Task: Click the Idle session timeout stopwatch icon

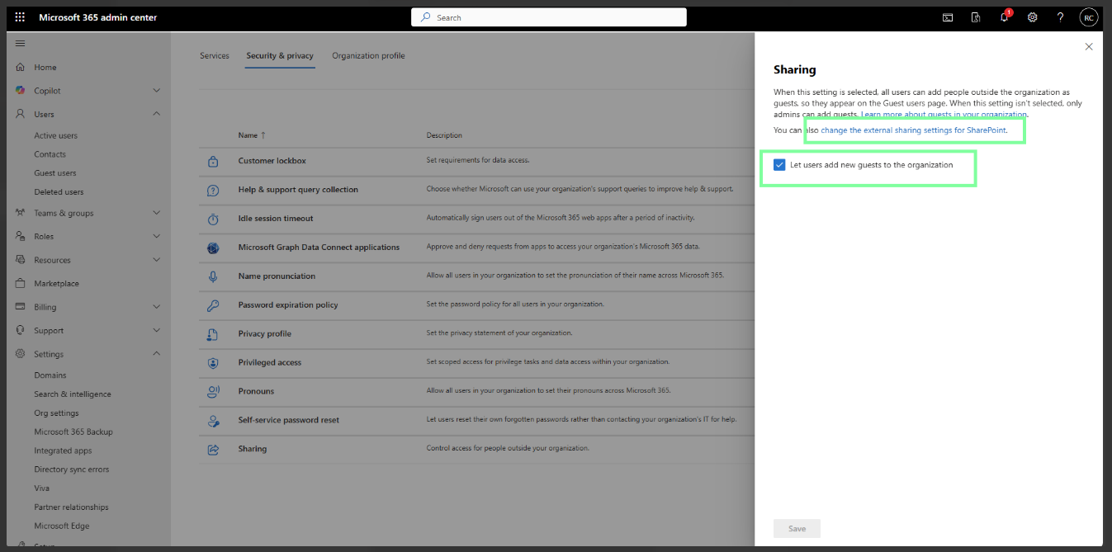Action: pyautogui.click(x=213, y=219)
